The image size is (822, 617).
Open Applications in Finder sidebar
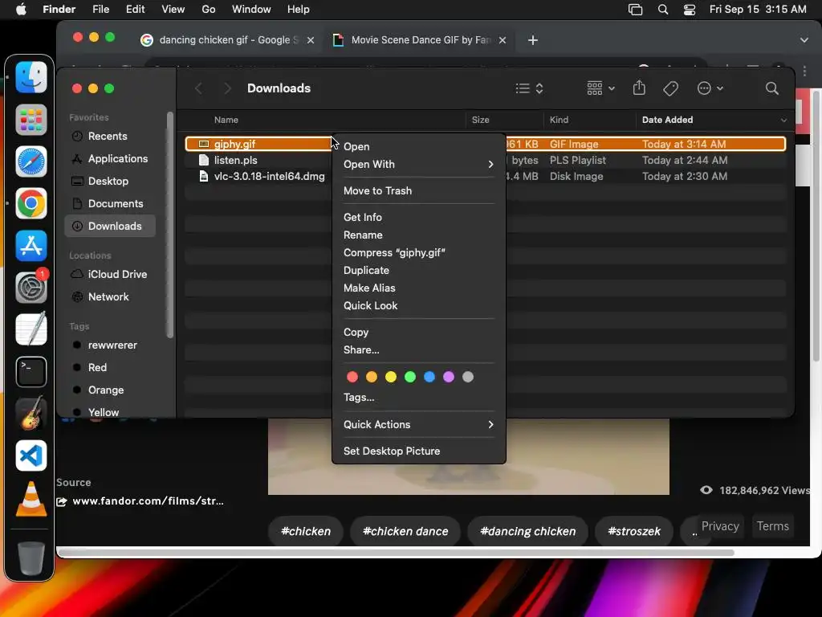(110, 159)
